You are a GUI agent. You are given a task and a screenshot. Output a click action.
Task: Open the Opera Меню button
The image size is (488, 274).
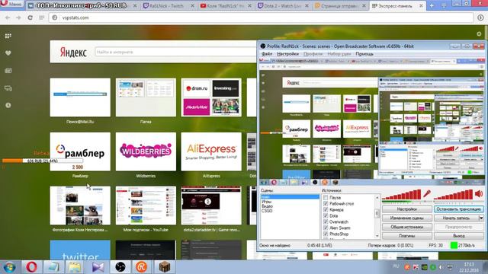[12, 4]
